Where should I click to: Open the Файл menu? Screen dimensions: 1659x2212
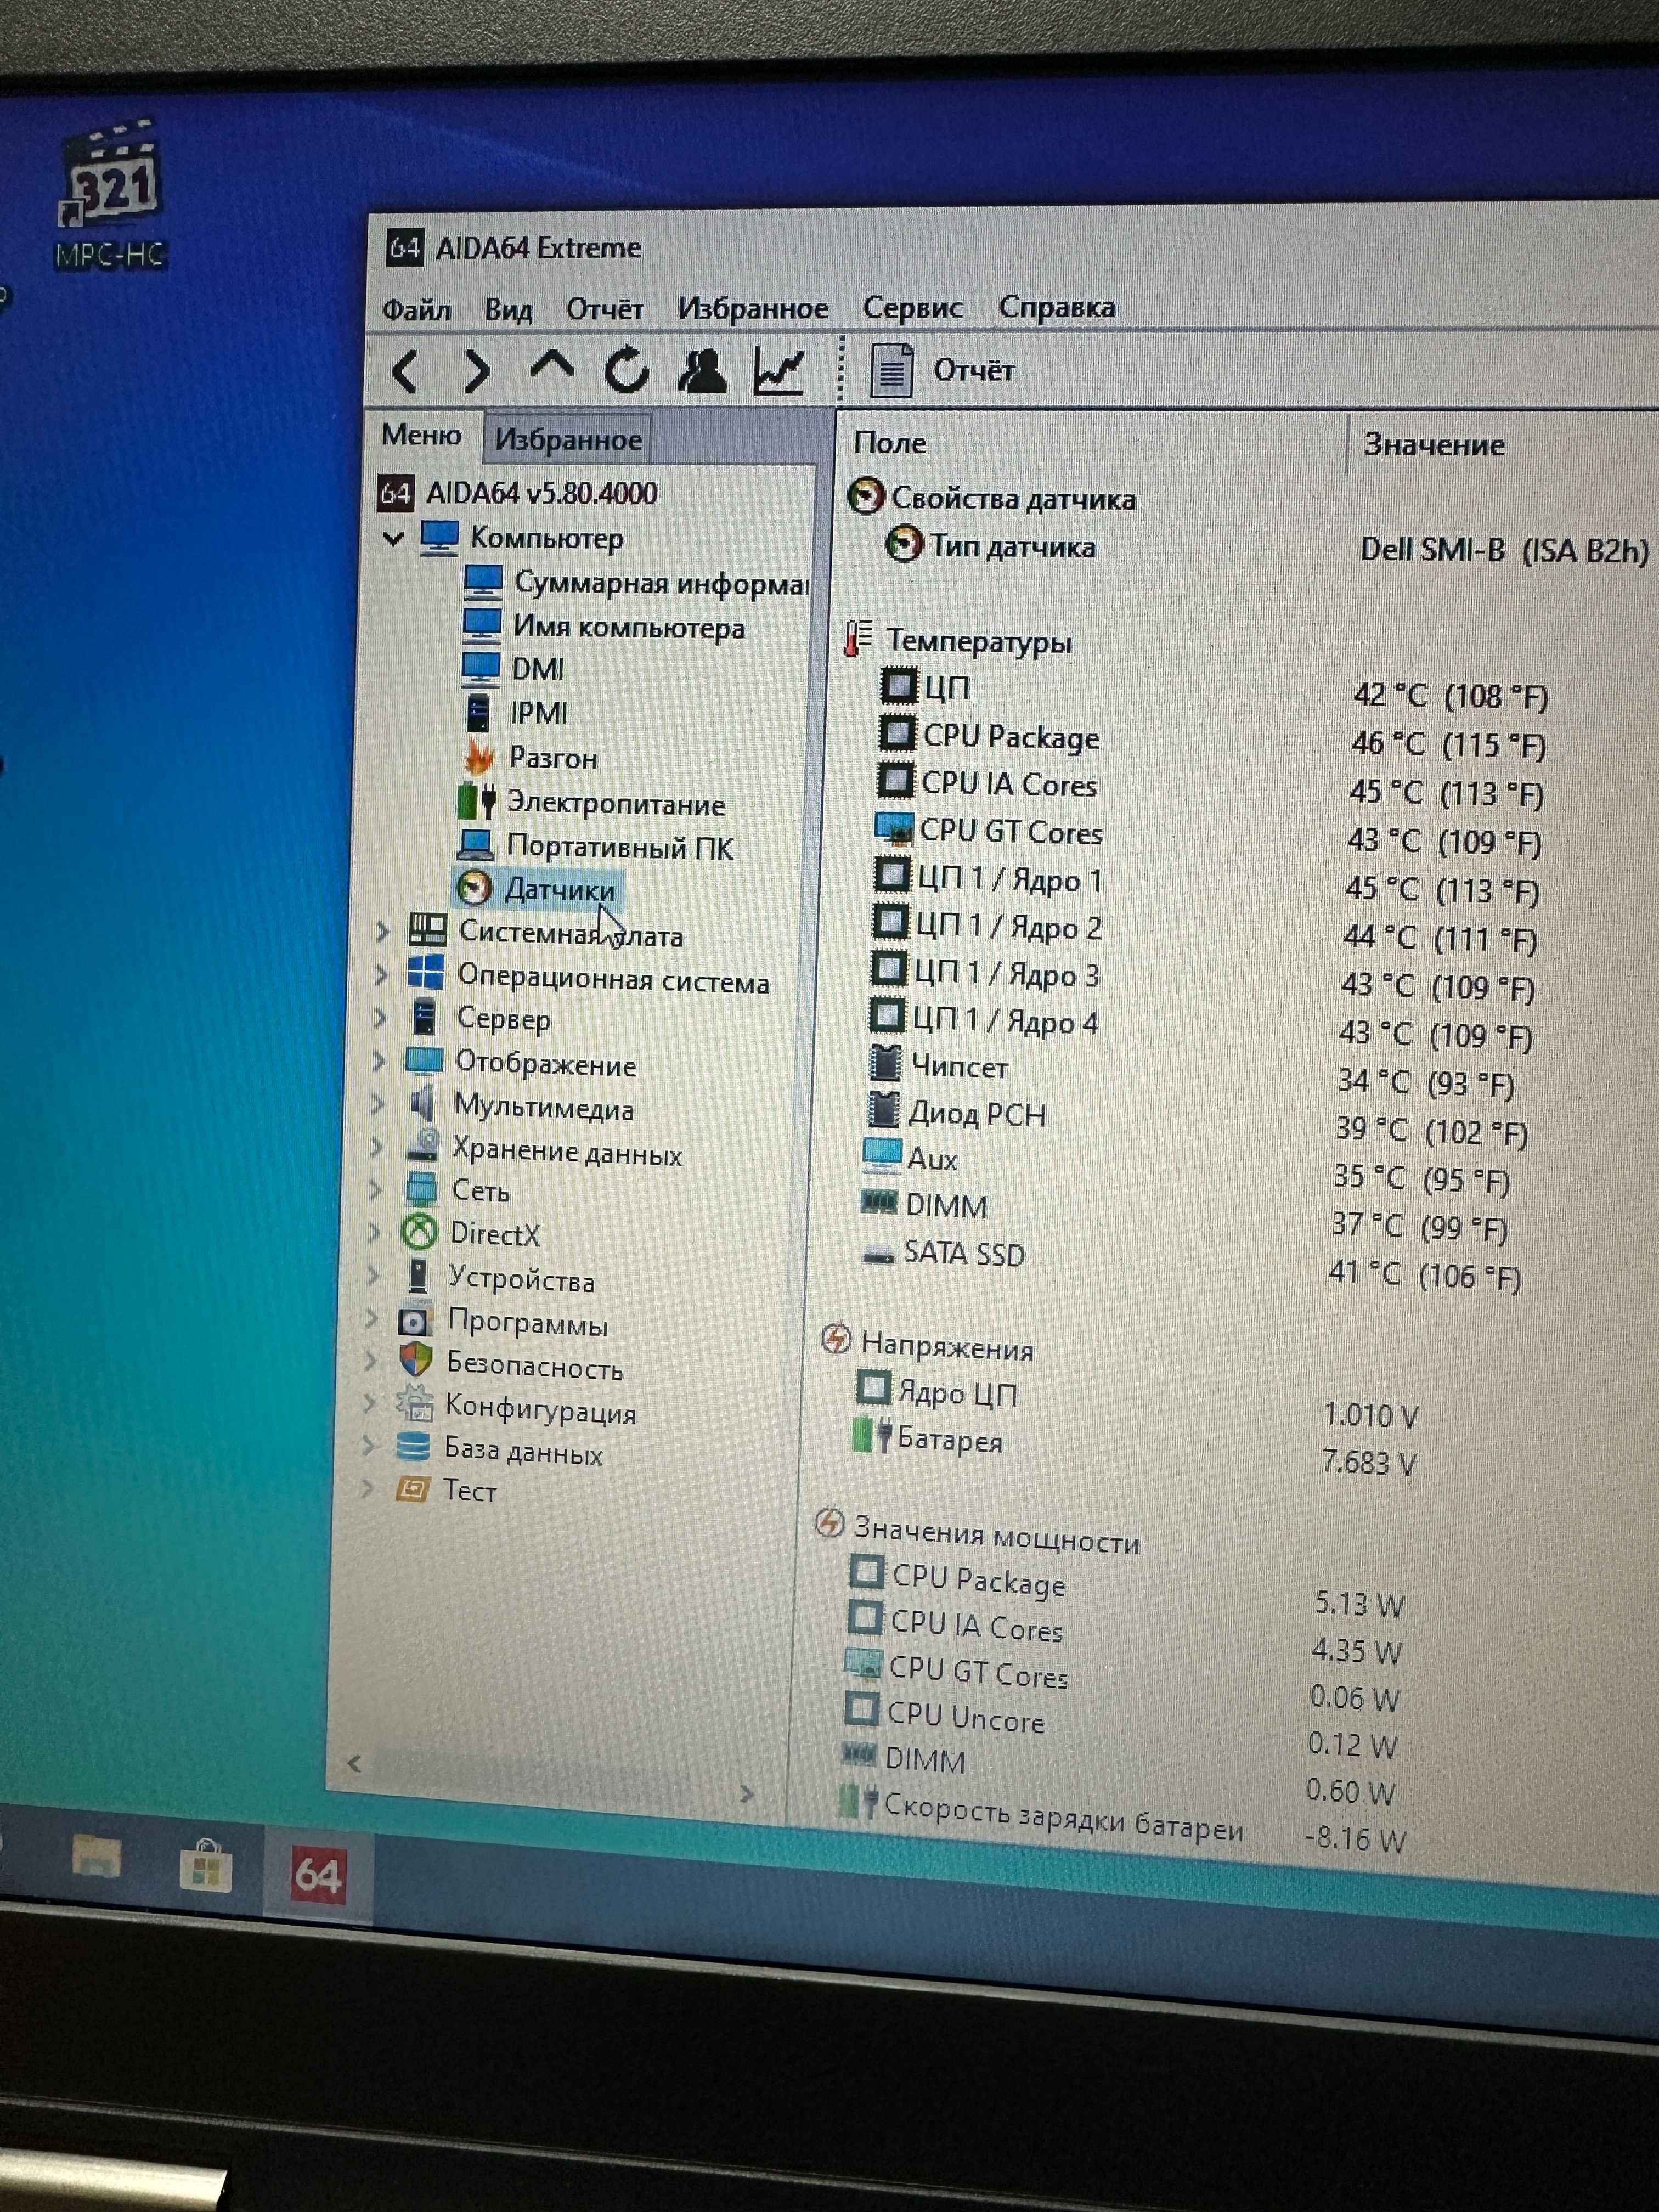416,310
